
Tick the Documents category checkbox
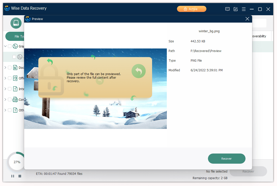pos(10,67)
